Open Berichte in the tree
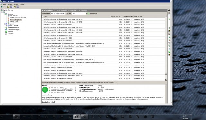206x120 pixels. (10, 32)
